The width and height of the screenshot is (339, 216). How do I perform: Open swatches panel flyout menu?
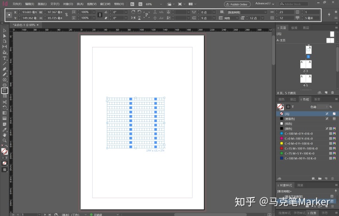click(x=336, y=99)
